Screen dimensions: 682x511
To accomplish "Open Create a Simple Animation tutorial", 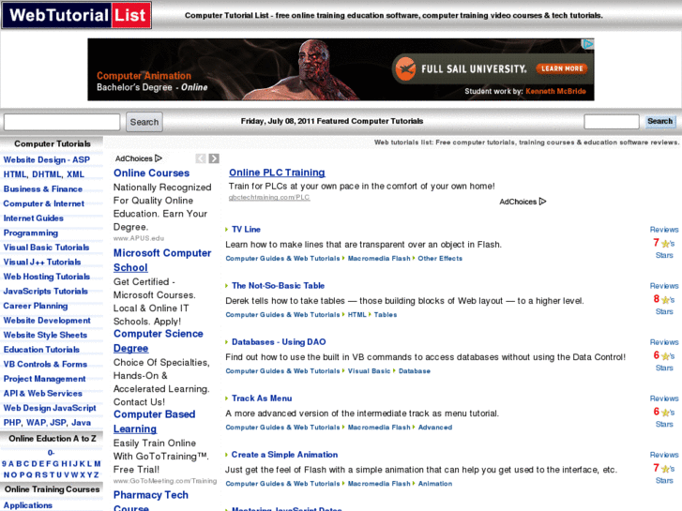I will click(284, 455).
